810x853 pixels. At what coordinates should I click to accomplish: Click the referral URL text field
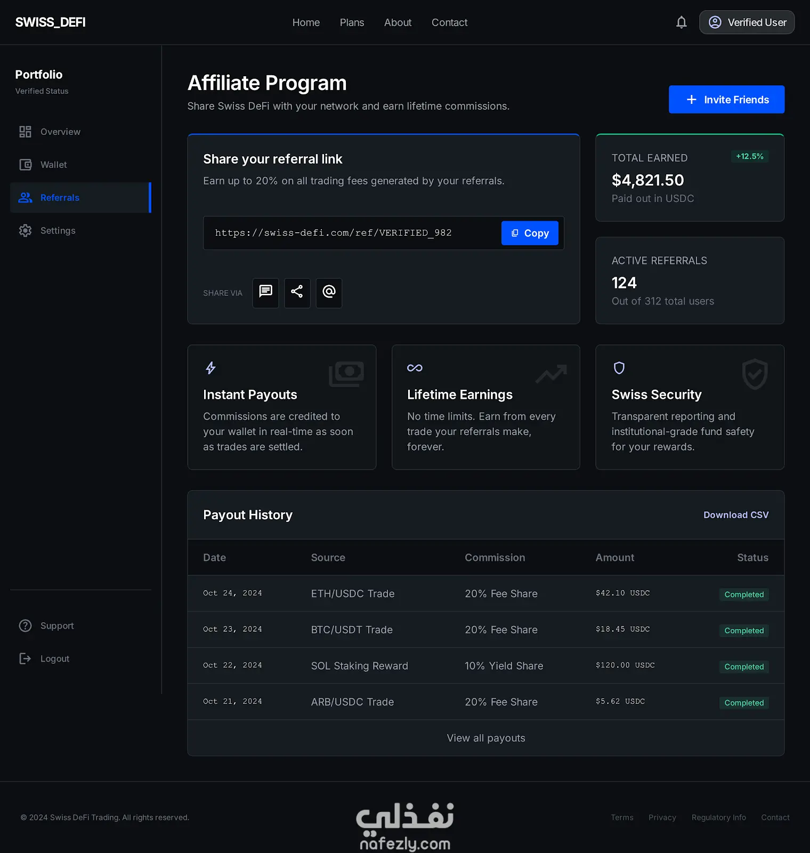(x=352, y=233)
